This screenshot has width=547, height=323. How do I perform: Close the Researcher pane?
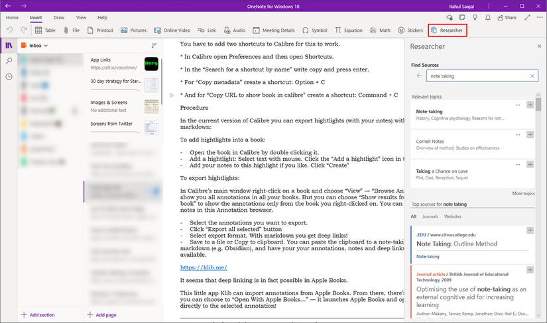coord(539,46)
